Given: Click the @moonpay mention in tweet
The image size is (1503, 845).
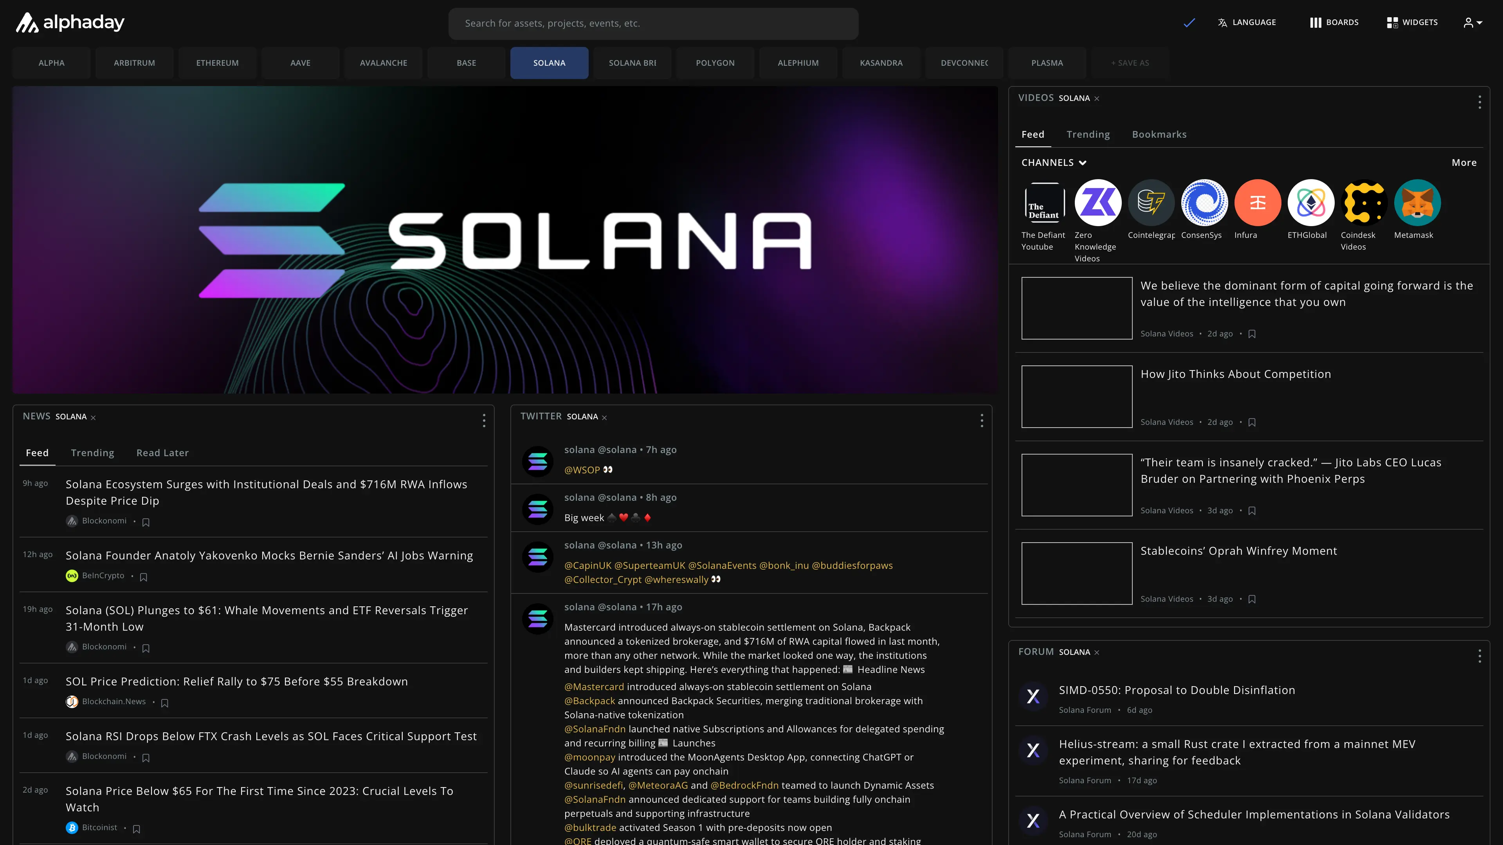Looking at the screenshot, I should click(x=589, y=757).
